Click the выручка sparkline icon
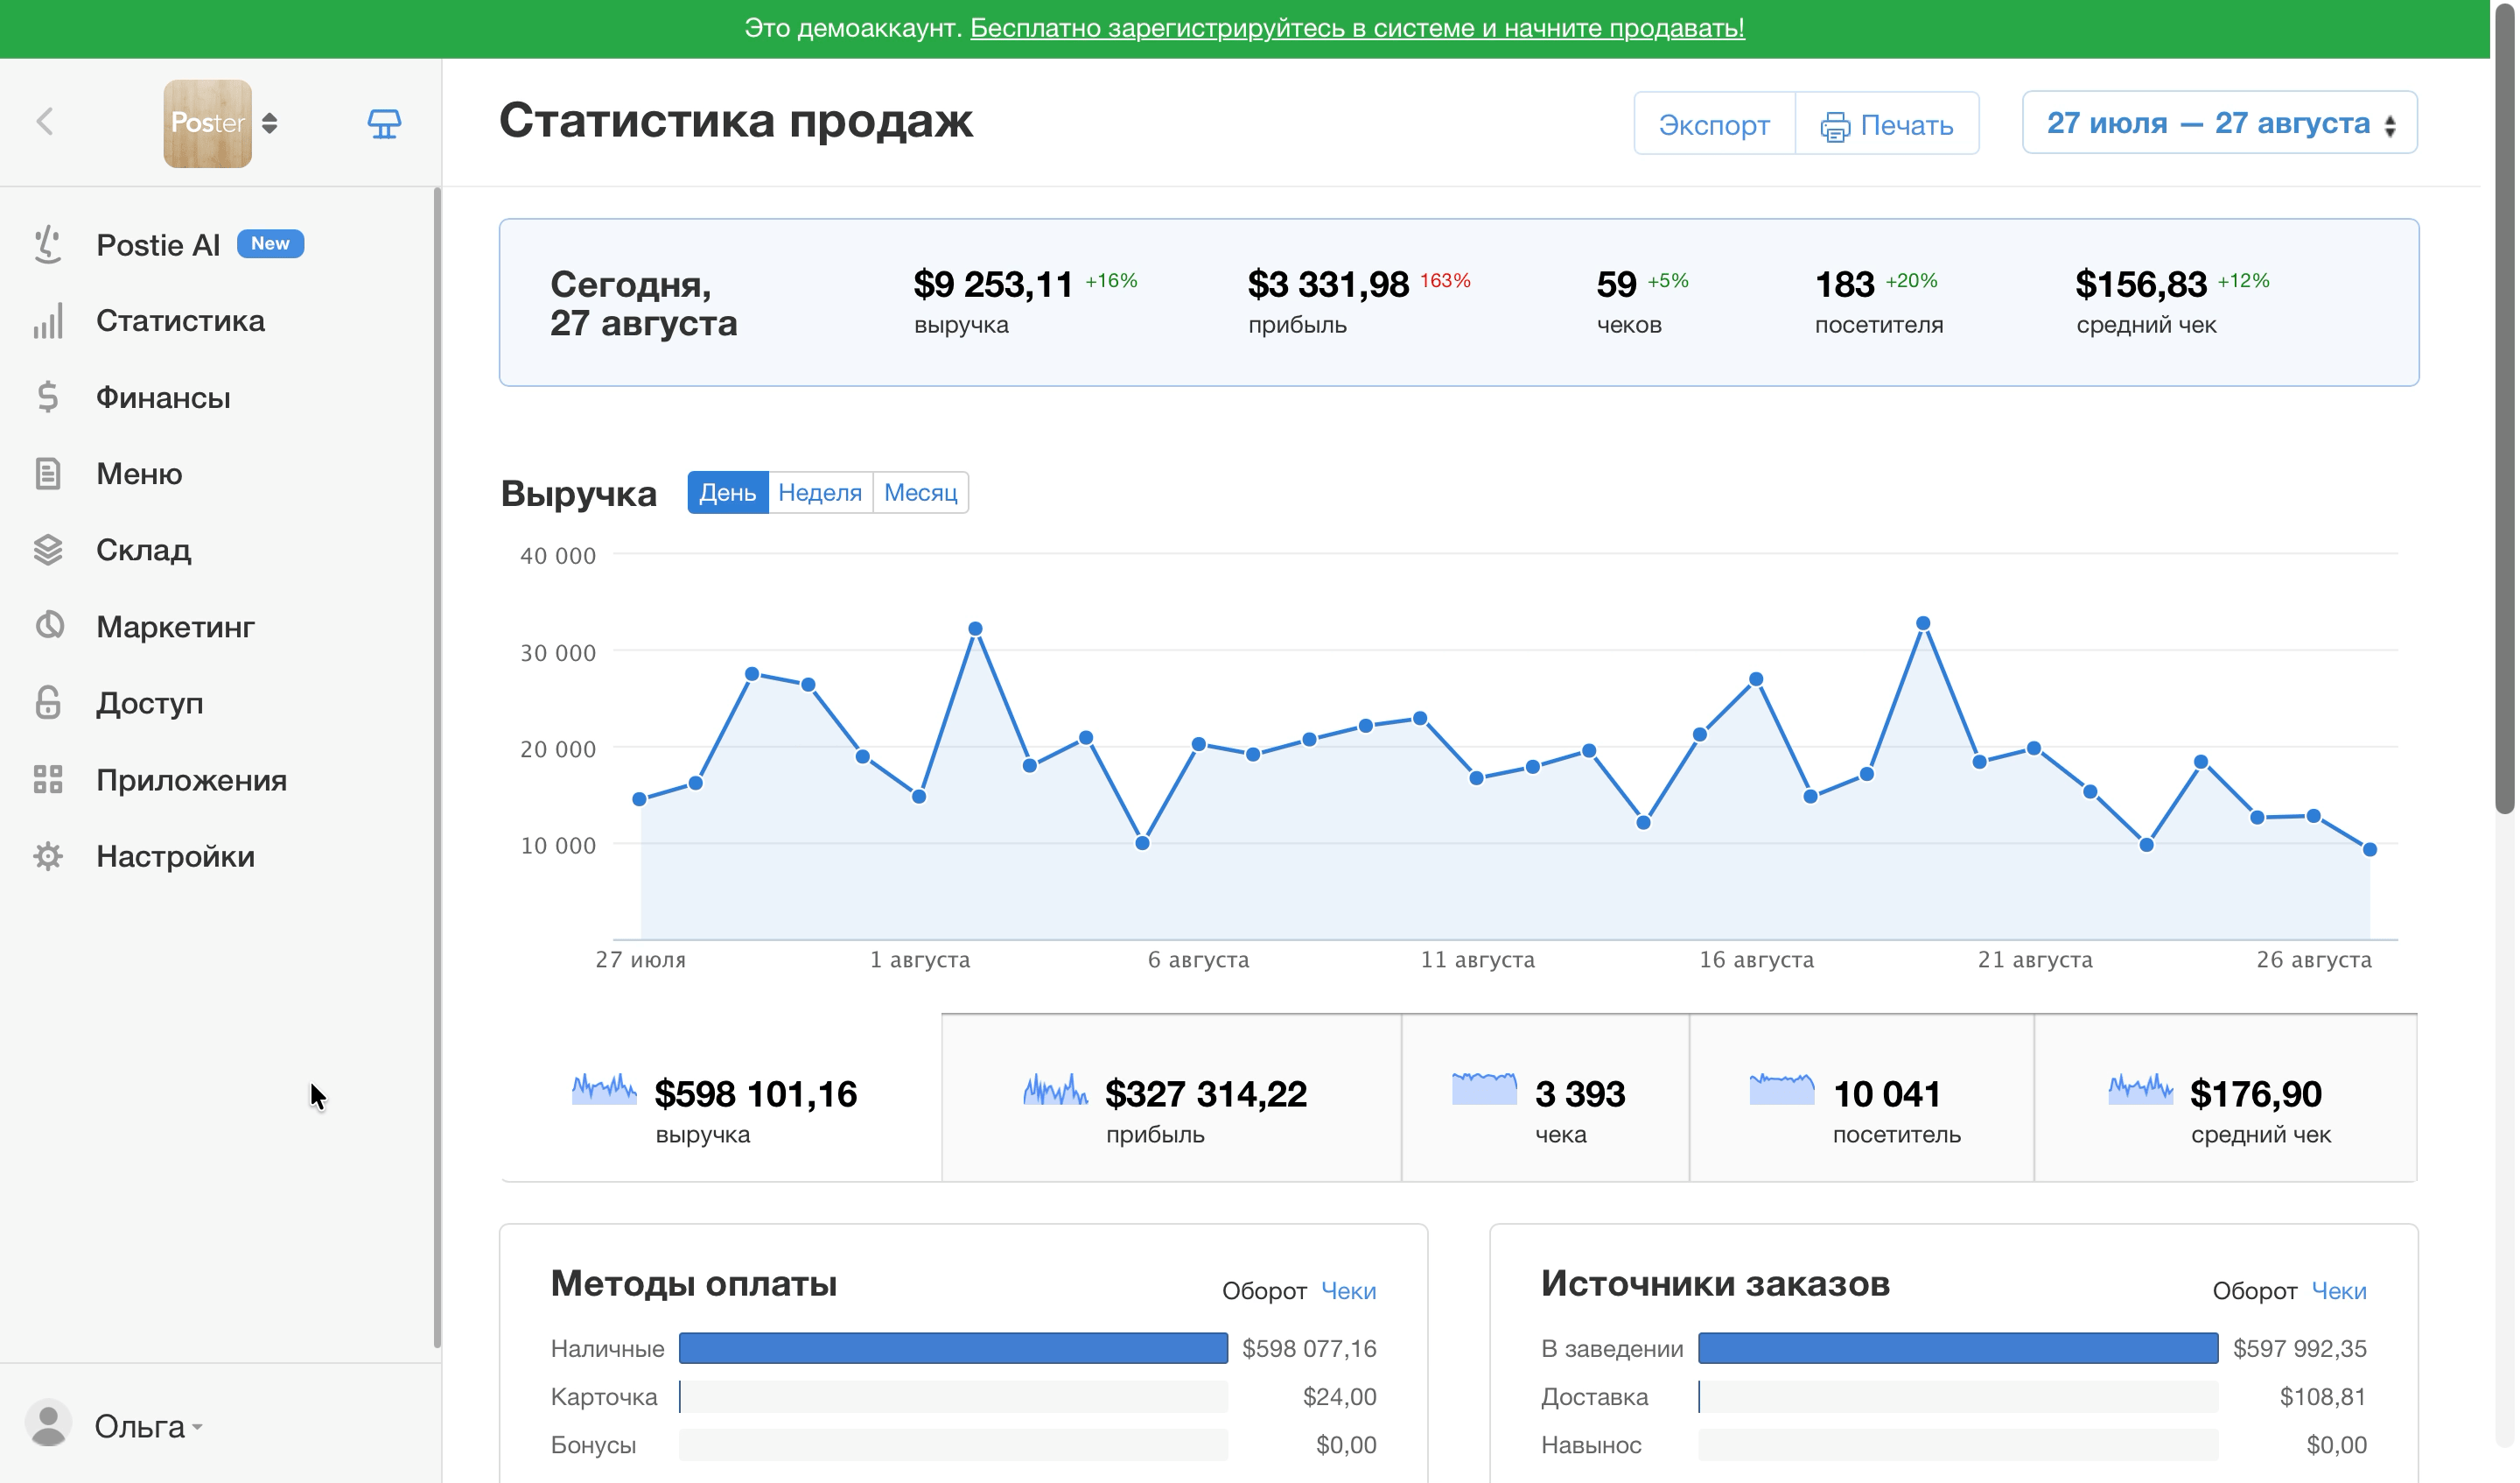Viewport: 2520px width, 1483px height. (604, 1089)
